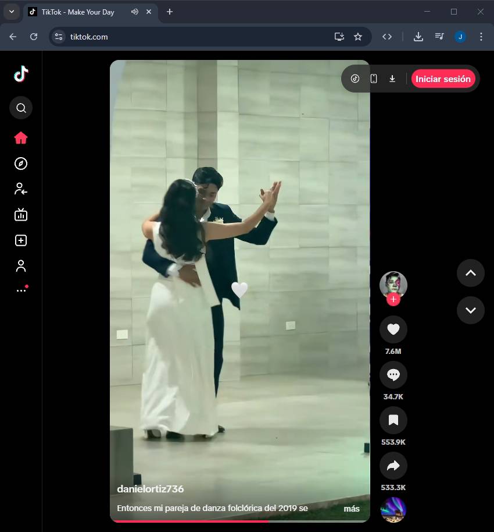The width and height of the screenshot is (494, 532).
Task: Share the video with 533.3K shares
Action: point(393,466)
